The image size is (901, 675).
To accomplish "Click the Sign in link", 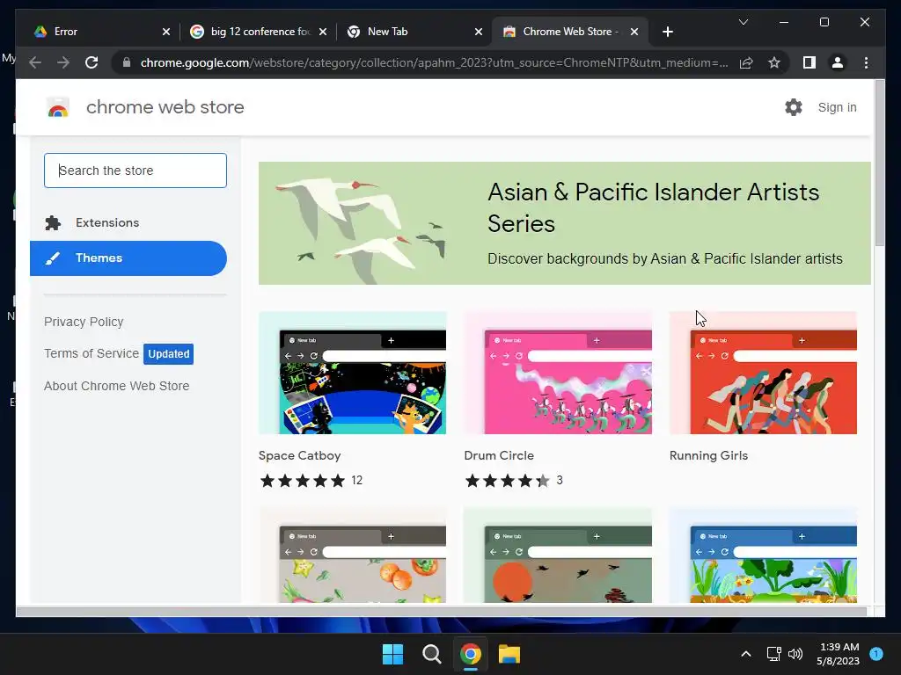I will [837, 107].
